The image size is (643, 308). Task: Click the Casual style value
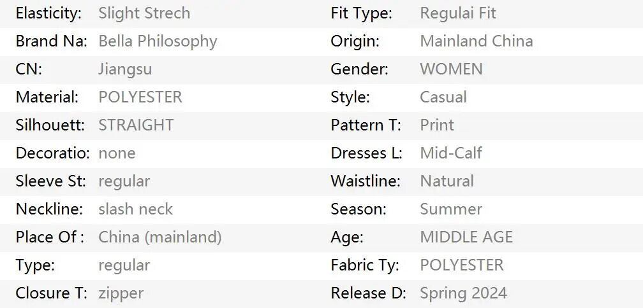tap(443, 97)
